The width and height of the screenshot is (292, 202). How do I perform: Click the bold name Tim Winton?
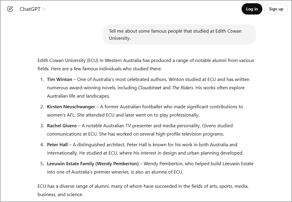click(x=60, y=79)
